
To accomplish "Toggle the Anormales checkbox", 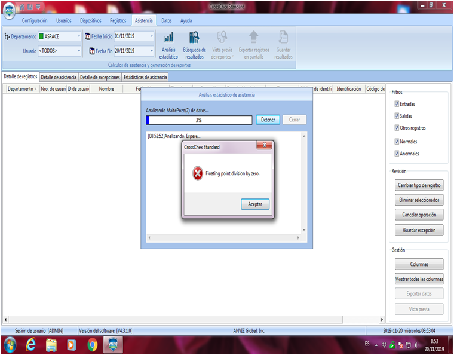I will [397, 154].
